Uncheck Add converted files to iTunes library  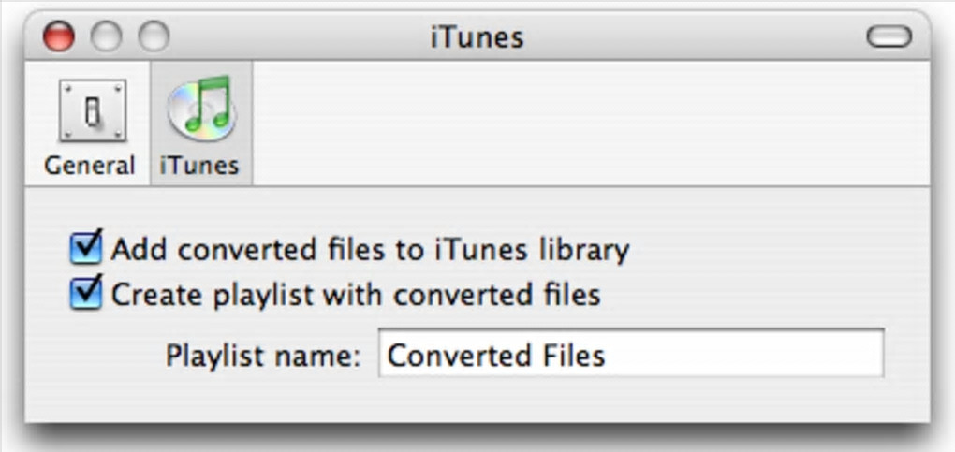click(86, 248)
